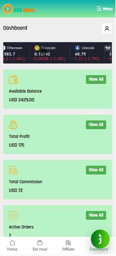The height and width of the screenshot is (256, 116).
Task: Click the money bag Total Profit icon
Action: click(x=13, y=125)
